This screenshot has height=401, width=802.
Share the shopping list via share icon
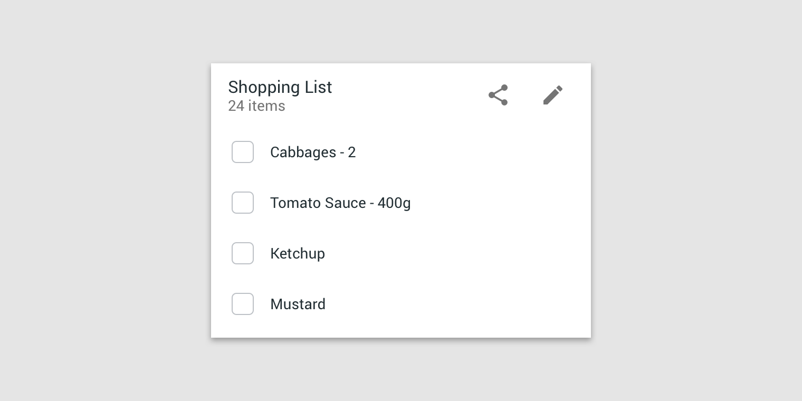click(498, 95)
